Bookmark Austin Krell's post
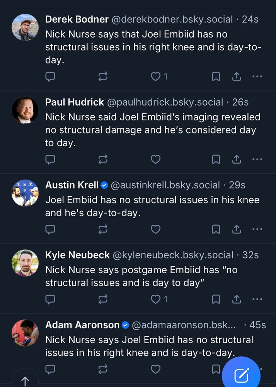The height and width of the screenshot is (387, 276). coord(216,229)
